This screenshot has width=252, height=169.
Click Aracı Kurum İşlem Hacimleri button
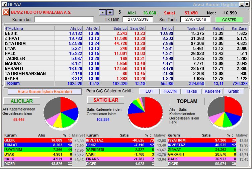(x=45, y=92)
